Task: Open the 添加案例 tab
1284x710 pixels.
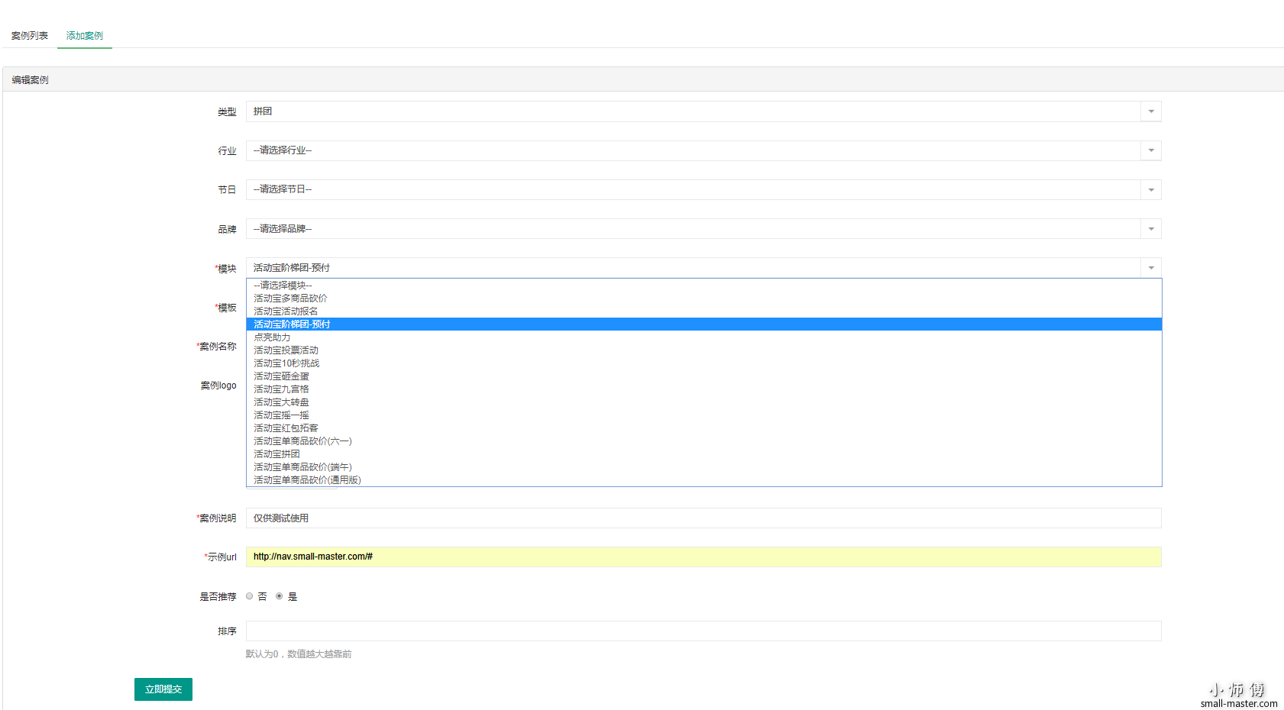Action: pyautogui.click(x=85, y=36)
